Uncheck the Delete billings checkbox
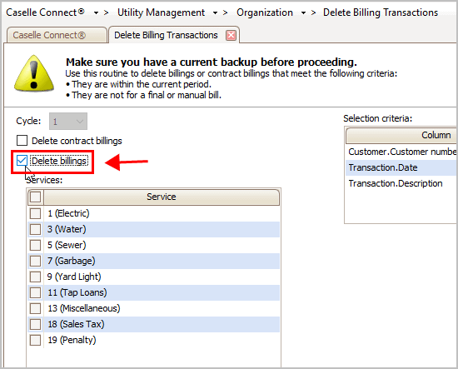Screen dimensions: 458x369 point(22,161)
